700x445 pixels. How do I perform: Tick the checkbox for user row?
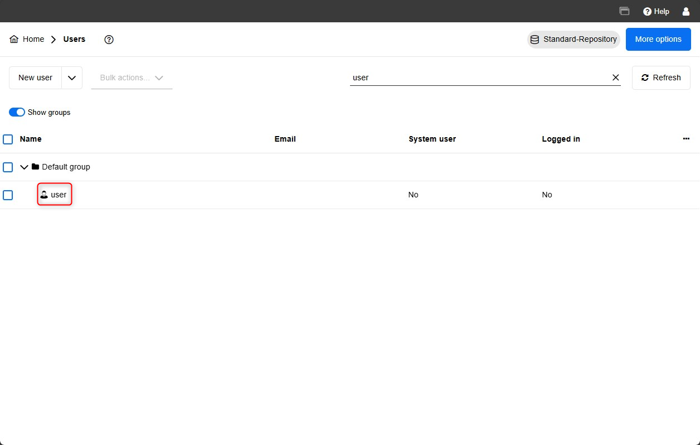[8, 195]
